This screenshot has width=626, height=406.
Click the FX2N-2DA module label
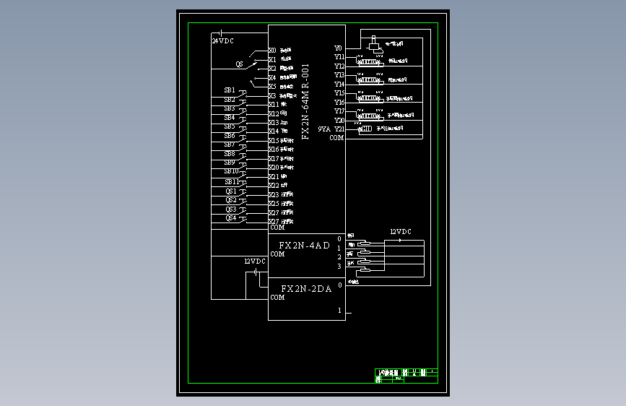pyautogui.click(x=306, y=289)
